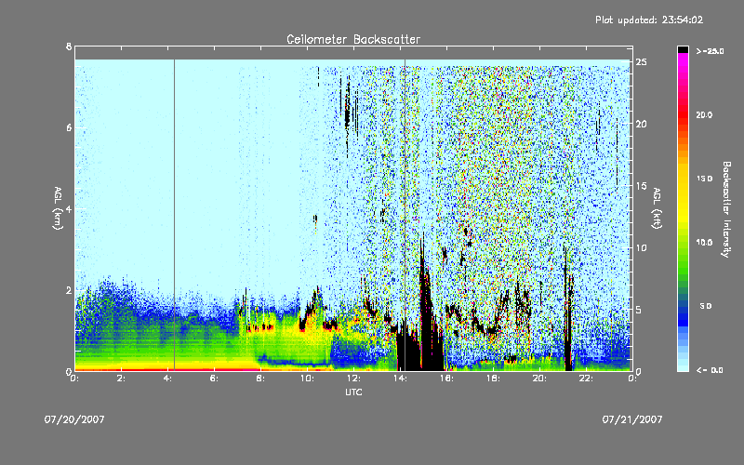Click the right kft axis tick label 25

click(641, 62)
